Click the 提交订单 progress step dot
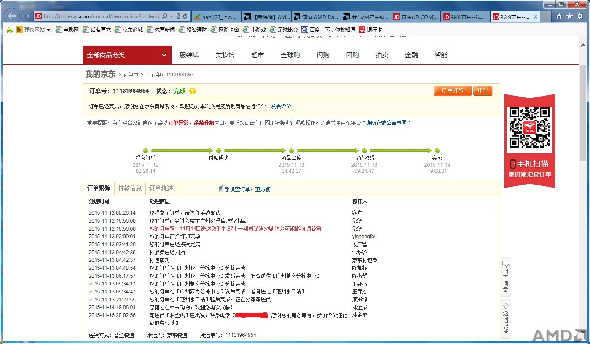 click(x=145, y=150)
